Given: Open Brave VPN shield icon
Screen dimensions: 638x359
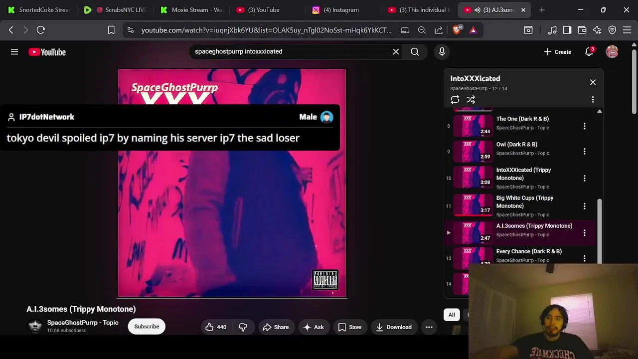Looking at the screenshot, I should pyautogui.click(x=612, y=30).
